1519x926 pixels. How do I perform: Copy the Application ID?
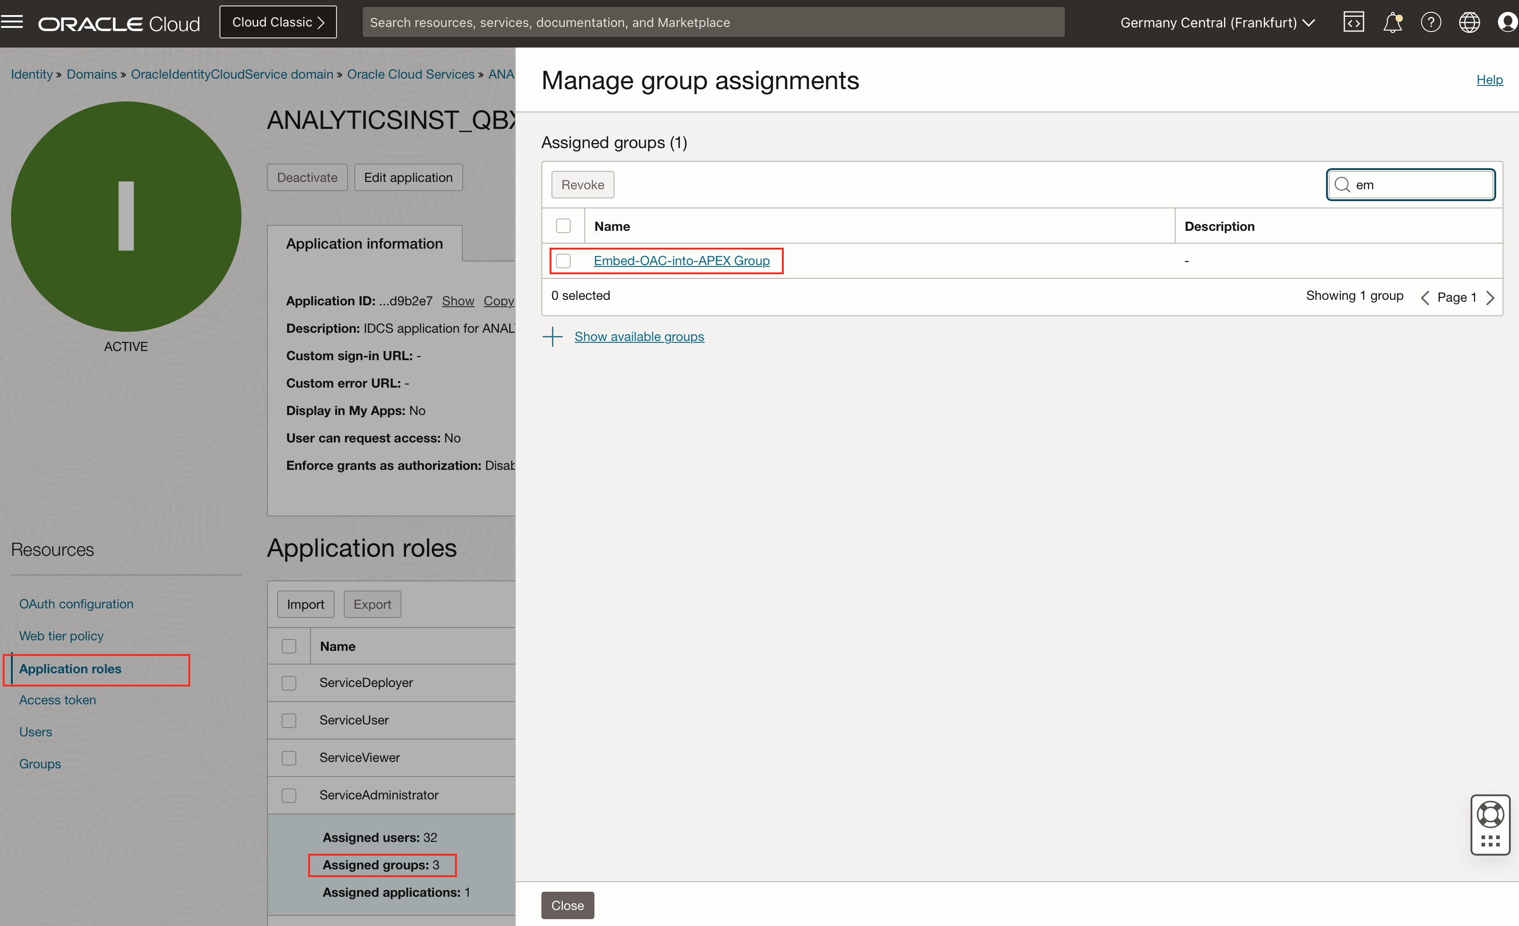(499, 301)
